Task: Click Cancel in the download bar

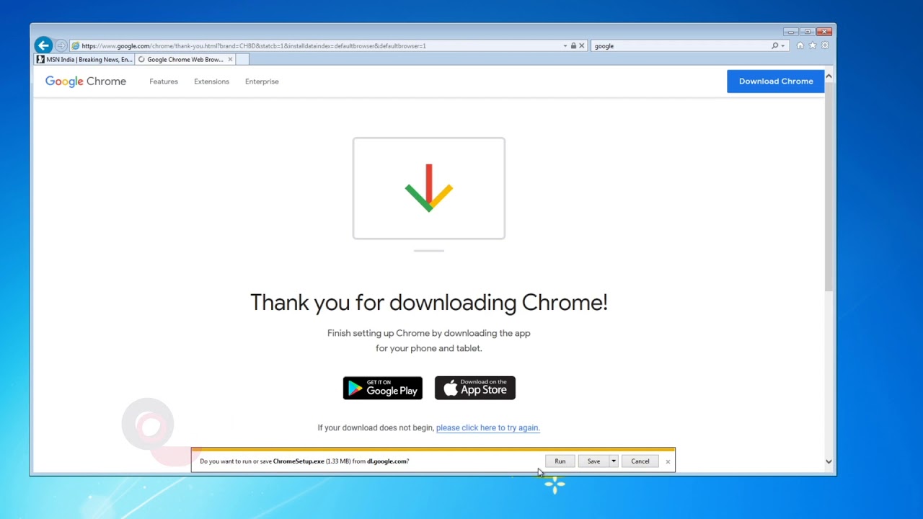Action: (x=640, y=461)
